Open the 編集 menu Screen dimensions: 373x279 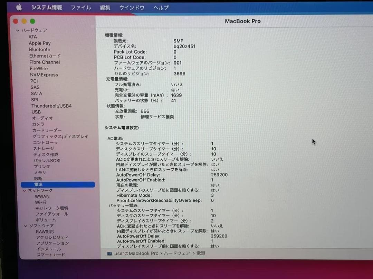(105, 8)
